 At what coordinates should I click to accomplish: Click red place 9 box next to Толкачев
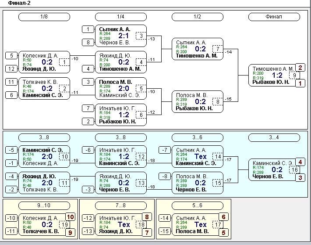70,233
